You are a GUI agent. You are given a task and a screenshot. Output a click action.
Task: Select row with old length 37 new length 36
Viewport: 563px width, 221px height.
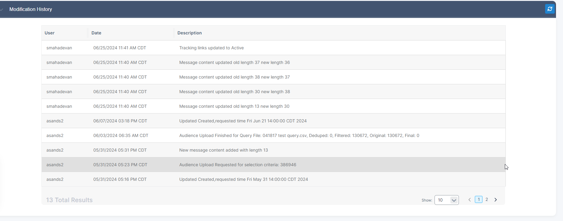(234, 62)
